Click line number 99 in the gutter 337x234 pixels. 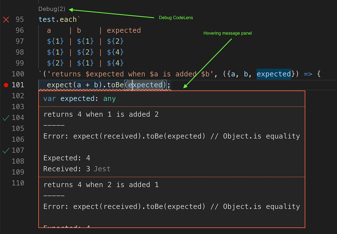point(20,63)
